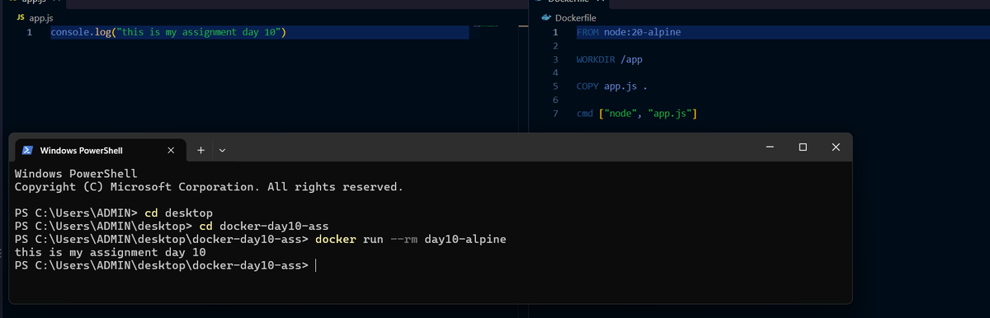Close the PowerShell window
Image resolution: width=990 pixels, height=318 pixels.
point(836,147)
